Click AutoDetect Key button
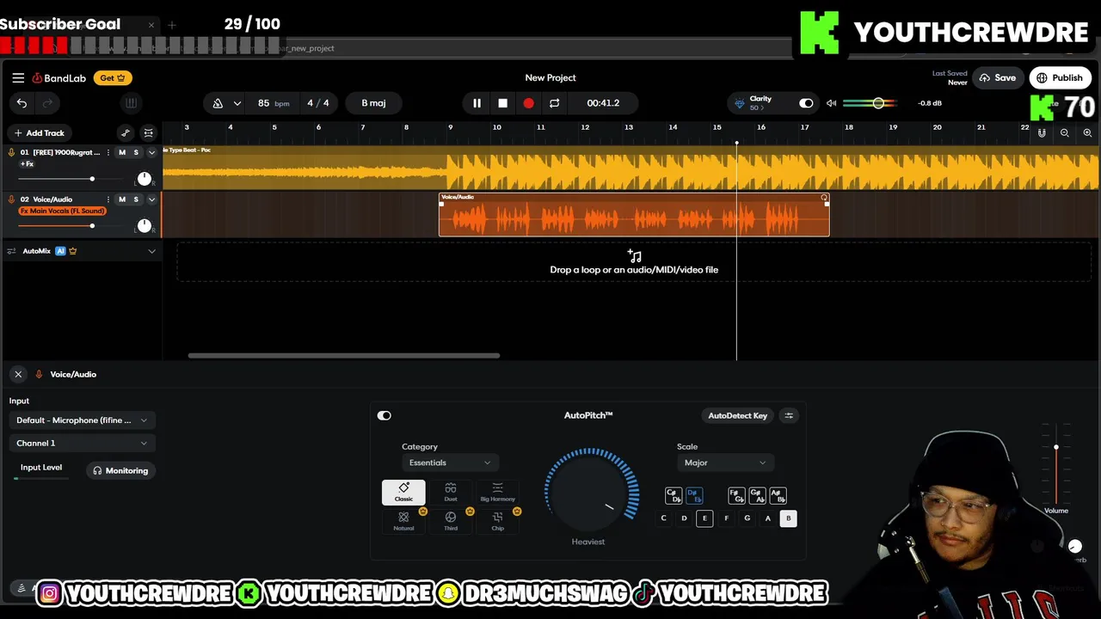 click(x=737, y=416)
